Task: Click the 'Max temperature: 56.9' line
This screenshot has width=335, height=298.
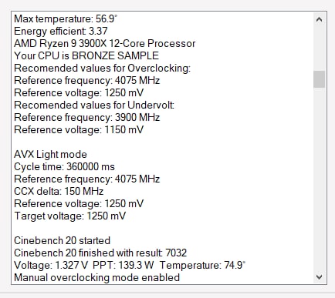Action: click(66, 18)
